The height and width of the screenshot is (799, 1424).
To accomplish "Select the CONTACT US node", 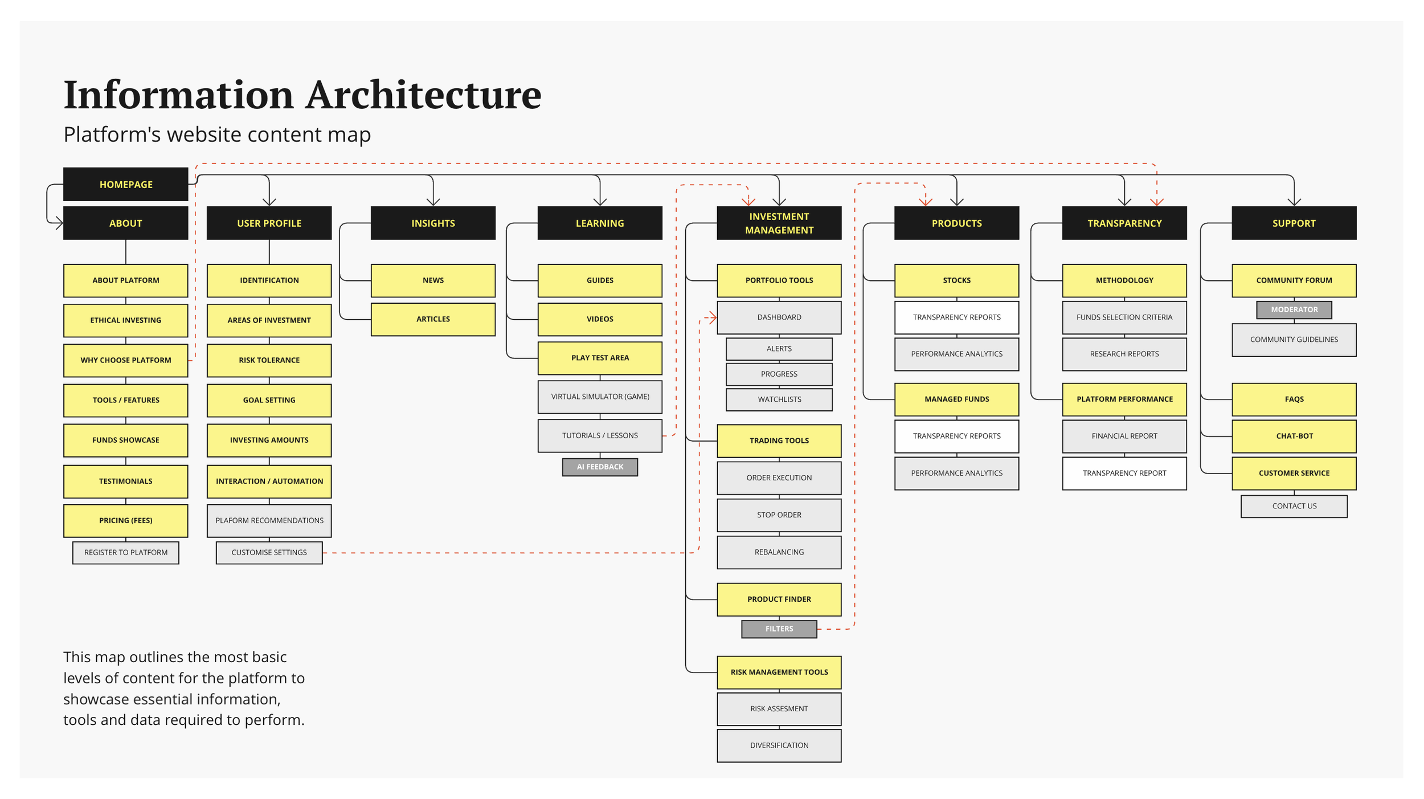I will [1294, 506].
